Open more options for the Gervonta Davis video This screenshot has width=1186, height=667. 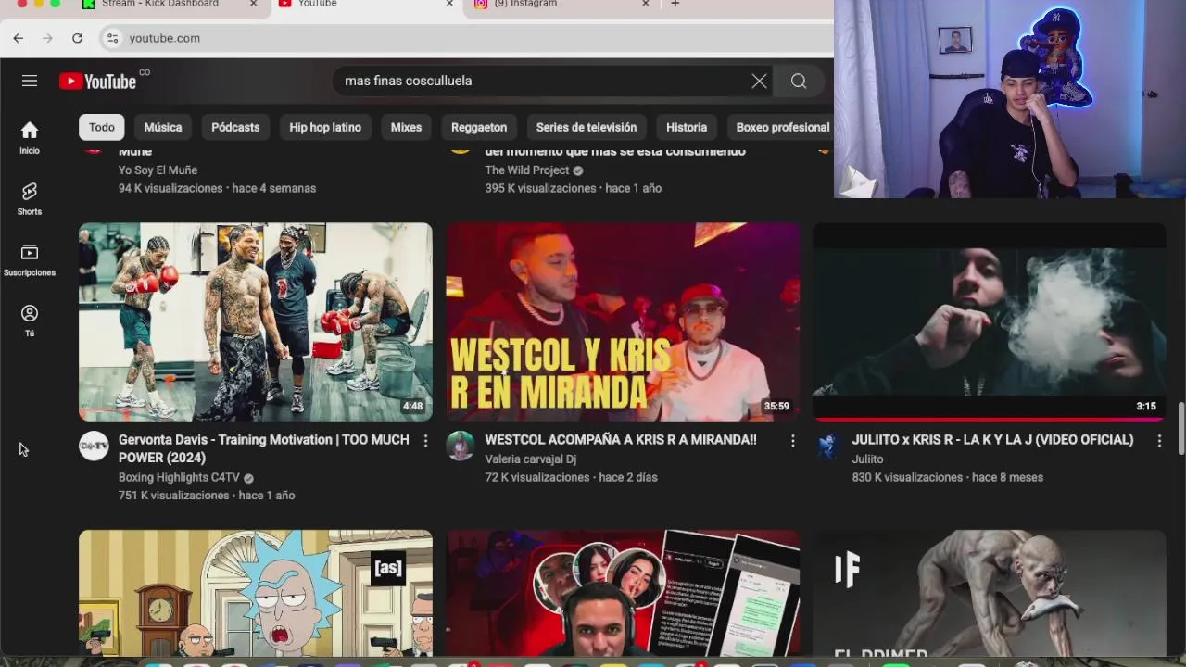click(x=425, y=441)
